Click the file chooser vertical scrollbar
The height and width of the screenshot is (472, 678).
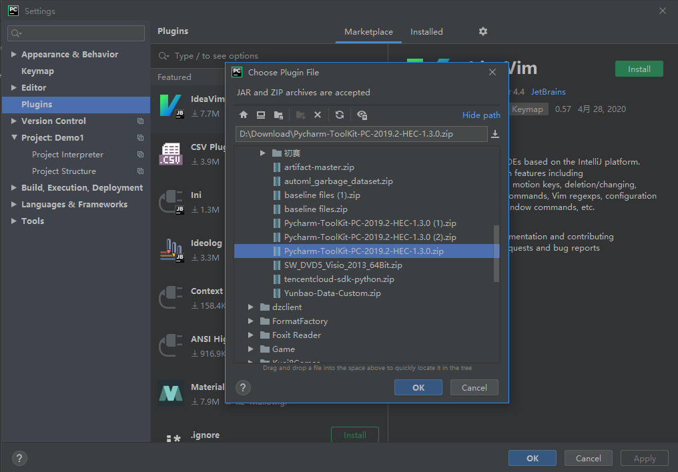496,253
